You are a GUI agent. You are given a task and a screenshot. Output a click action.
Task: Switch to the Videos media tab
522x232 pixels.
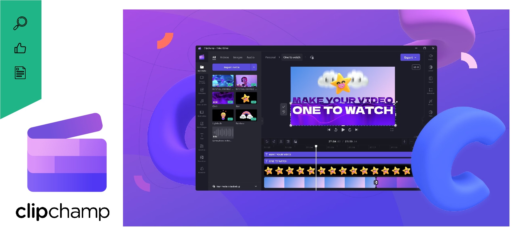pos(224,58)
